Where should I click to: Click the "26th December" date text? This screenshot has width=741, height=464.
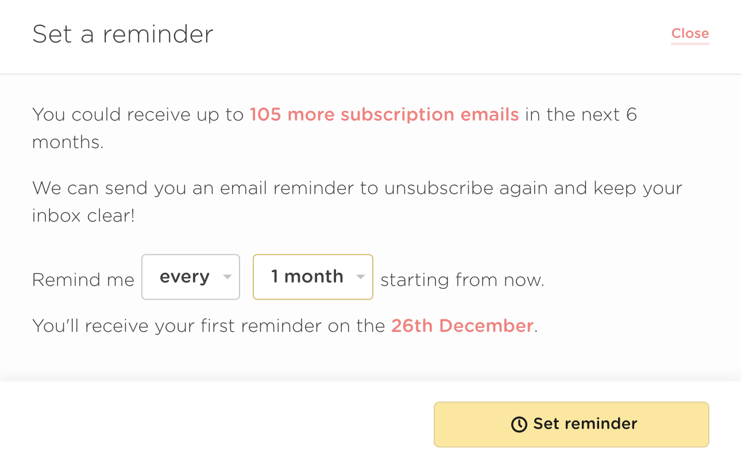(462, 326)
